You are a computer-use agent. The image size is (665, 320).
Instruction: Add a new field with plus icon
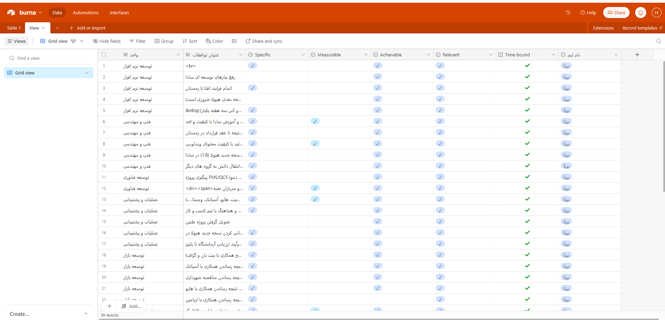(637, 55)
